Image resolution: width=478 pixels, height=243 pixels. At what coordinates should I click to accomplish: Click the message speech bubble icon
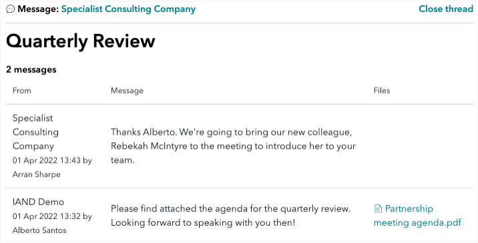pos(11,9)
